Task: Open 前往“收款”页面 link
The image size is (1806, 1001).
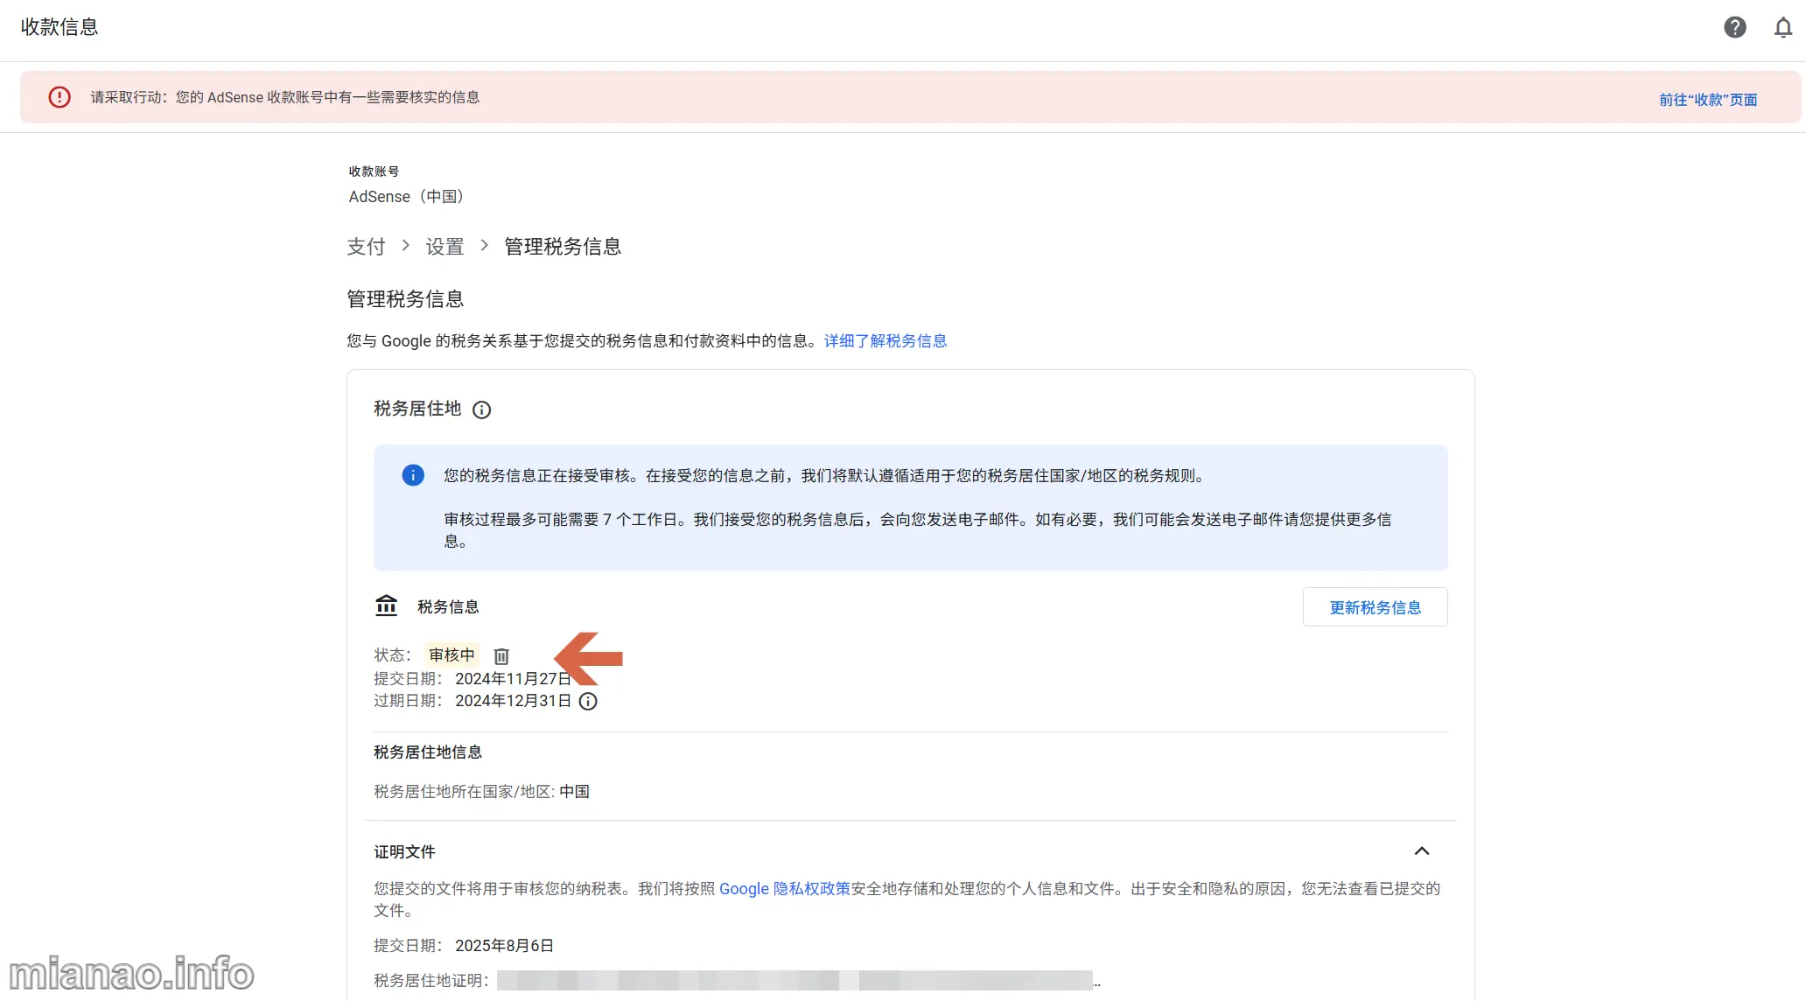Action: coord(1707,100)
